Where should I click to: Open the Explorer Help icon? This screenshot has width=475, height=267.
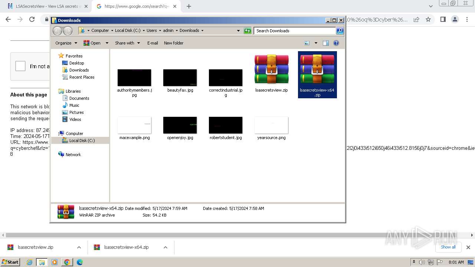pos(336,43)
